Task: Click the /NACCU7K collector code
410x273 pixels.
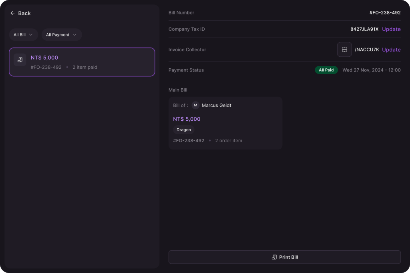Action: click(x=367, y=50)
